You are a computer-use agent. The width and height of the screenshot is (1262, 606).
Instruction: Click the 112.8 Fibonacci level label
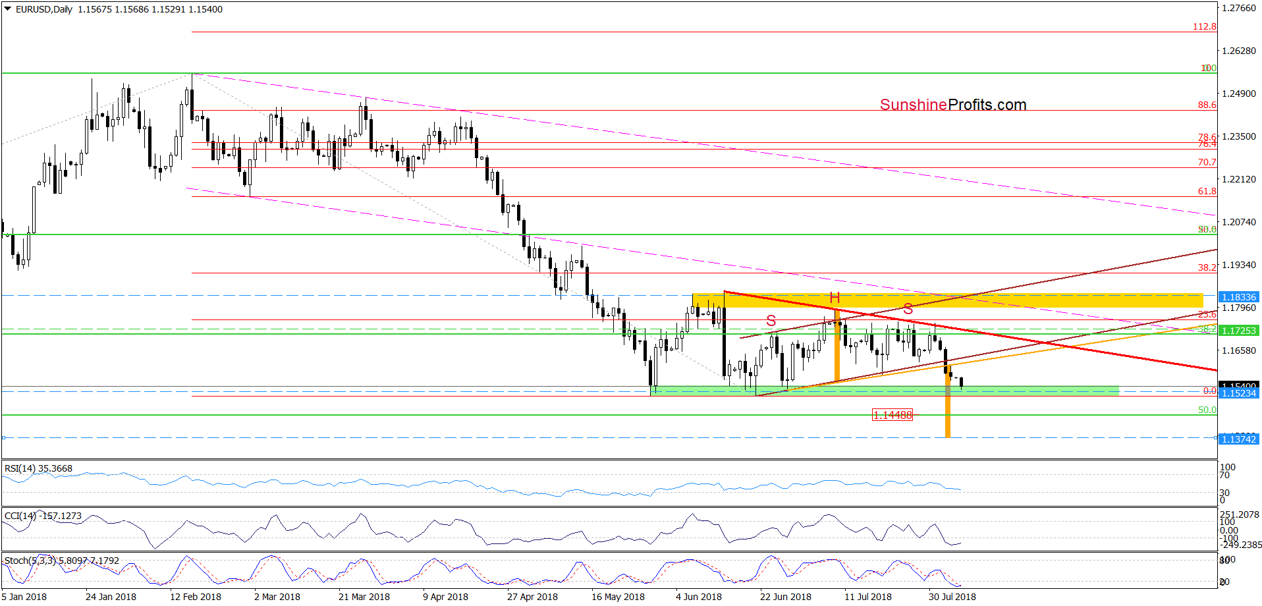coord(1205,26)
